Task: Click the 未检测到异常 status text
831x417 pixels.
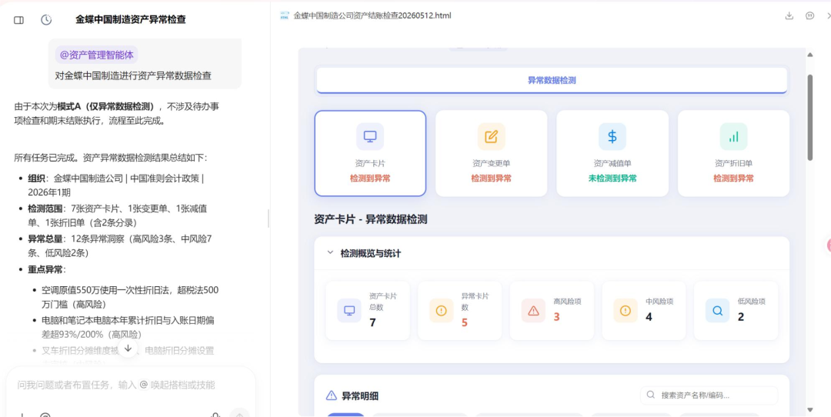Action: point(612,178)
